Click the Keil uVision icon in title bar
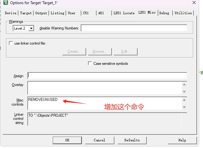Viewport: 203px width, 148px height. (6, 3)
